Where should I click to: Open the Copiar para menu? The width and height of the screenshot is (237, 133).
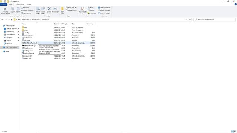pyautogui.click(x=43, y=11)
